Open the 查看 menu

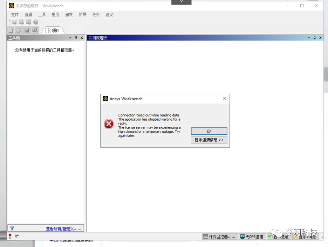point(28,15)
